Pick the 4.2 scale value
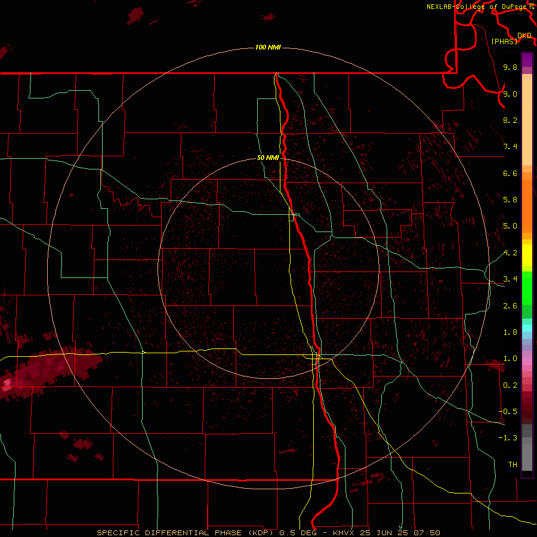The height and width of the screenshot is (537, 537). coord(510,253)
